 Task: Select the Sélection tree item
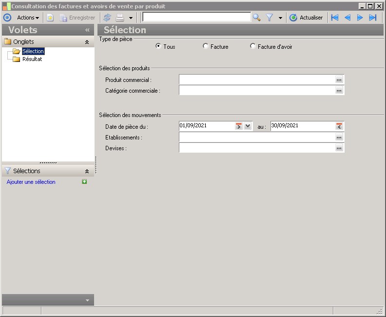point(33,51)
